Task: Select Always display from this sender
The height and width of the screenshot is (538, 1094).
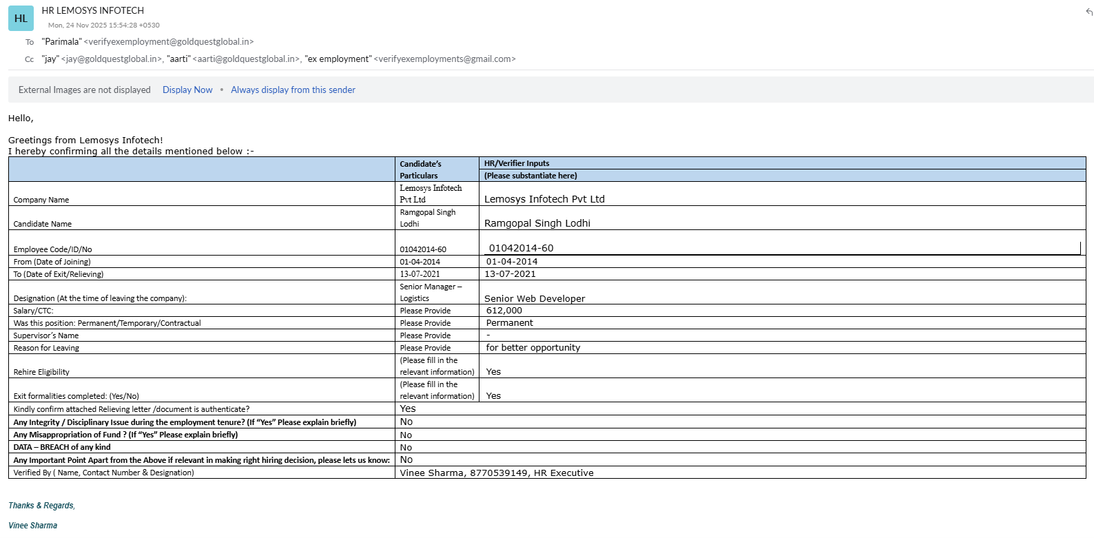Action: pyautogui.click(x=293, y=90)
